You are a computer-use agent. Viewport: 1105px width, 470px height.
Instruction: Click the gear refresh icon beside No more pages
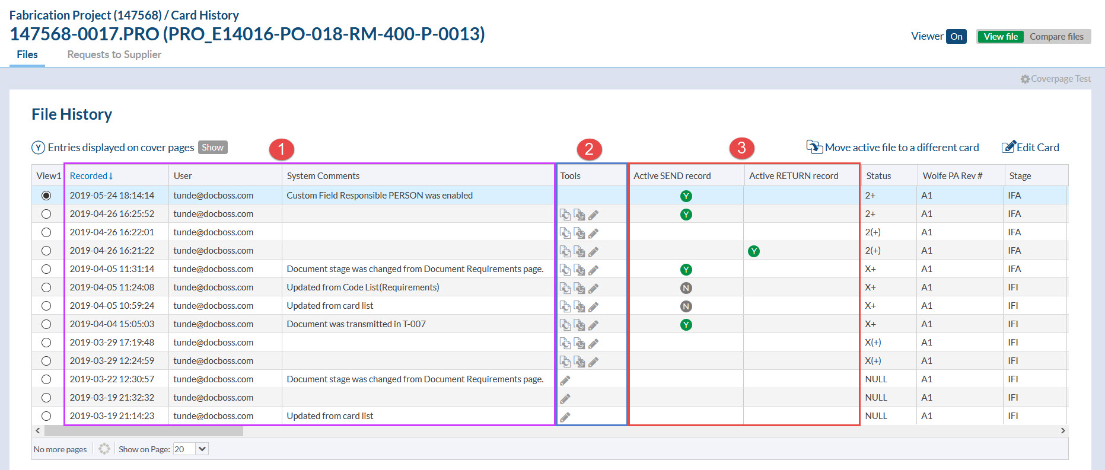click(x=104, y=449)
